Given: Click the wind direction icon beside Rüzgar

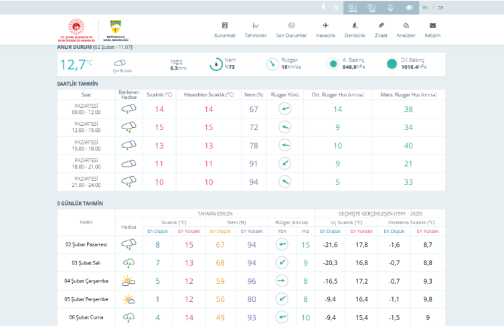Looking at the screenshot, I should tap(272, 64).
